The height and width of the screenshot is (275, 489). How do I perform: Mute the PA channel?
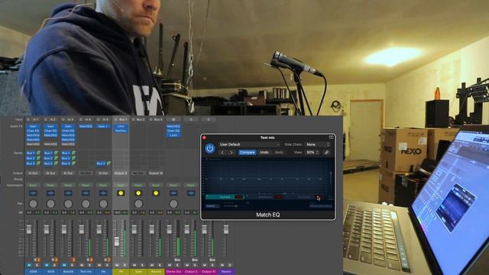coord(117,265)
